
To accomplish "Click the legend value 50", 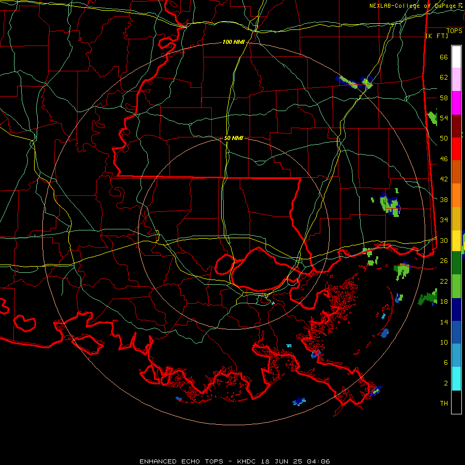I will point(444,138).
